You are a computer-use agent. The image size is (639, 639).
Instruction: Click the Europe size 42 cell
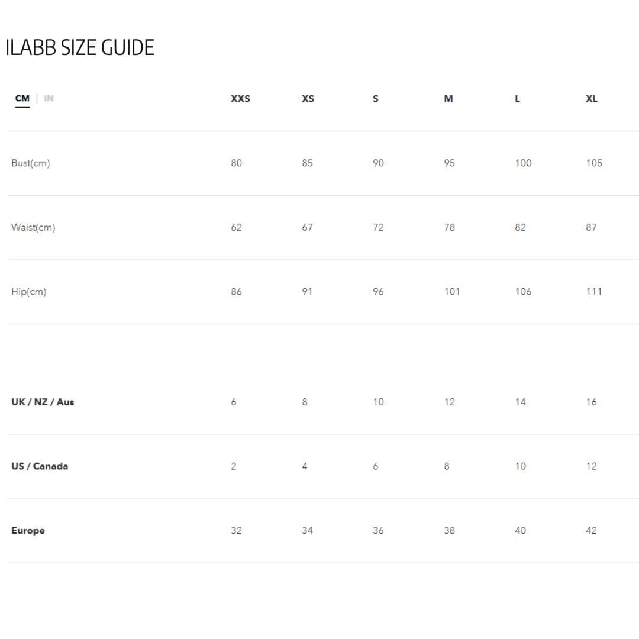(x=591, y=531)
